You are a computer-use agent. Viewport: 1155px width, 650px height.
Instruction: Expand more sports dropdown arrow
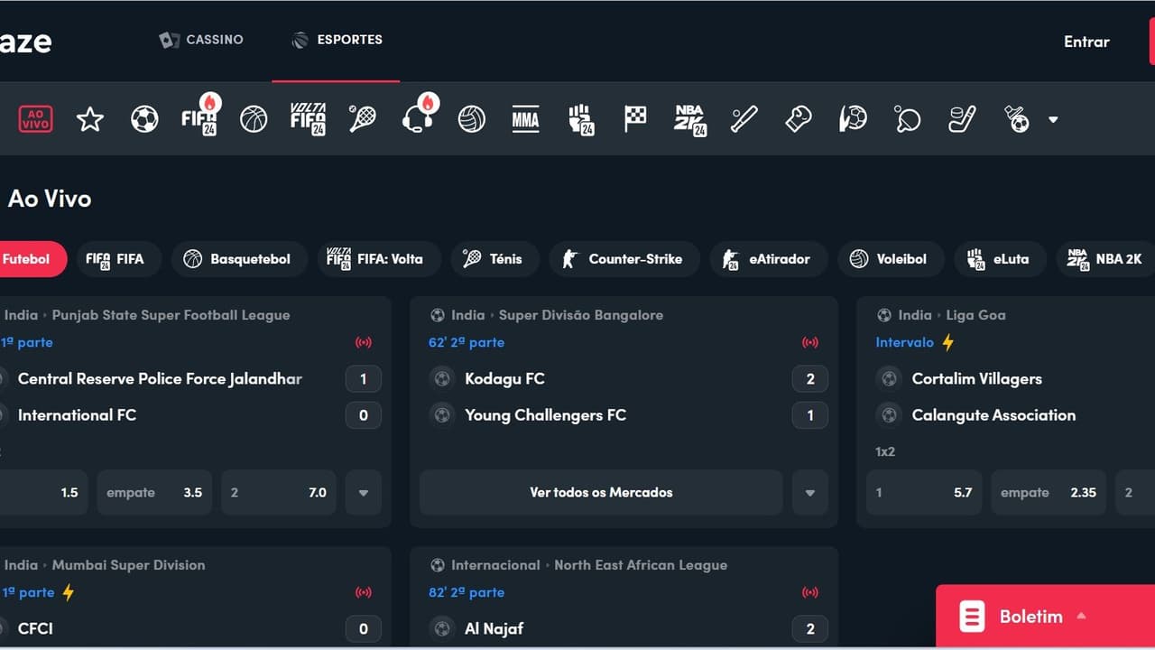click(x=1053, y=120)
